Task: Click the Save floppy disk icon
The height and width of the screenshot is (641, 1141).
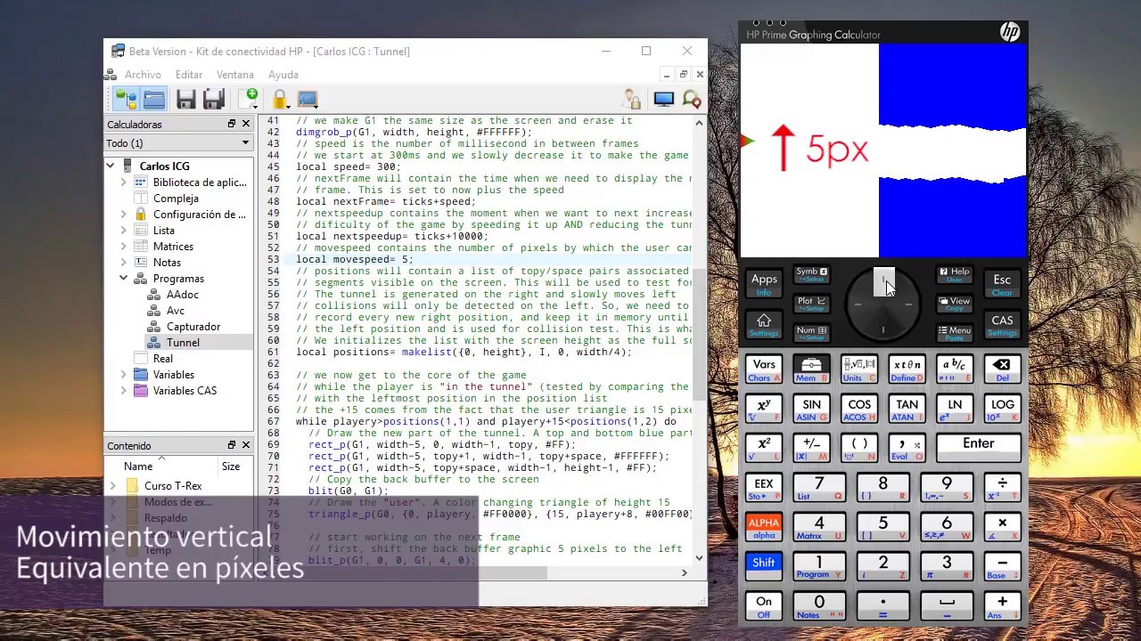Action: (x=185, y=99)
